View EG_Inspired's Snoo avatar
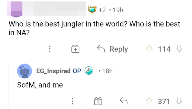Screen dimensions: 192x109 (x=25, y=71)
